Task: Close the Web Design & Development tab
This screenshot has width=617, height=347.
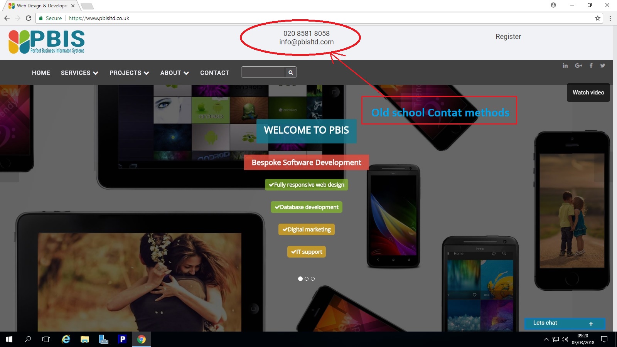Action: click(73, 6)
